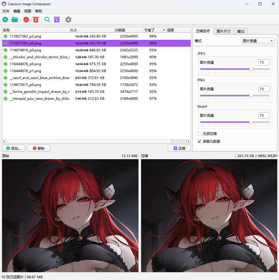Click the JPEG quality value field
279x280 pixels.
coord(264,62)
